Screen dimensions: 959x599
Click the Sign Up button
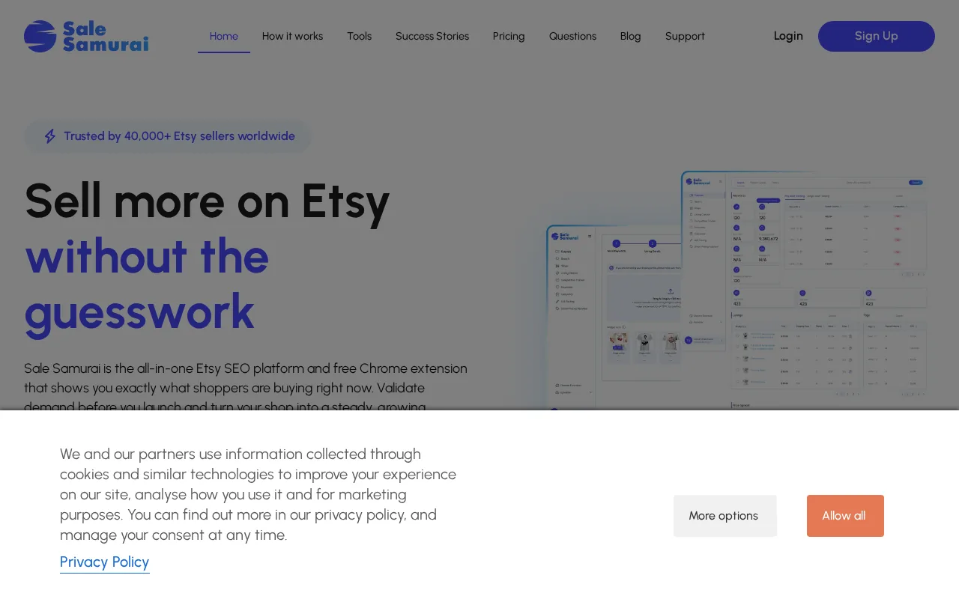pyautogui.click(x=877, y=36)
